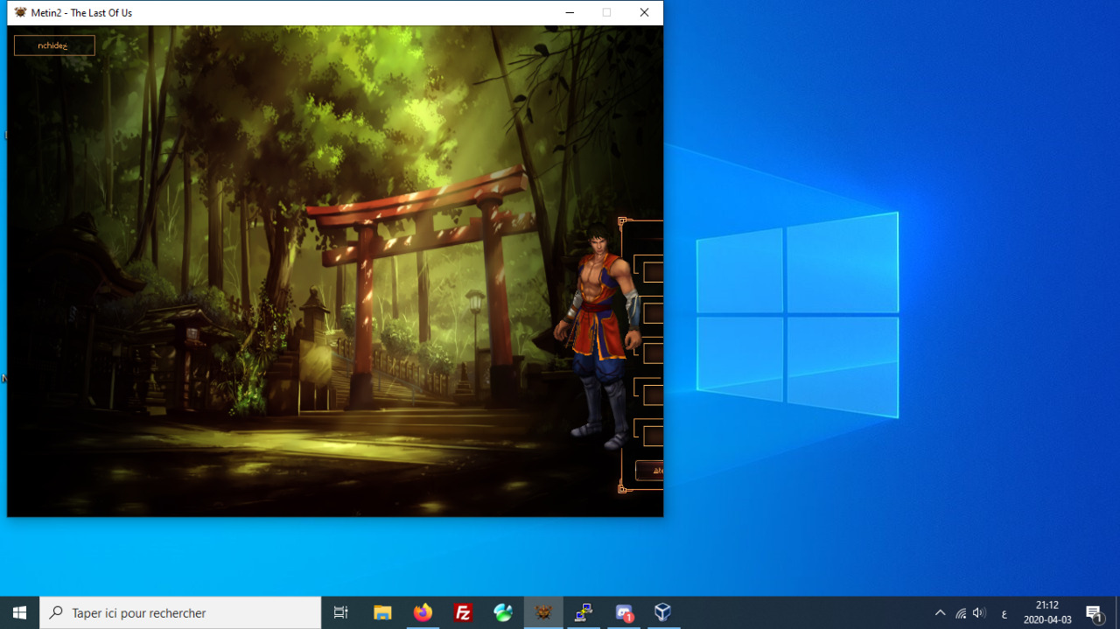
Task: Open the clock showing 21:12
Action: 1047,612
